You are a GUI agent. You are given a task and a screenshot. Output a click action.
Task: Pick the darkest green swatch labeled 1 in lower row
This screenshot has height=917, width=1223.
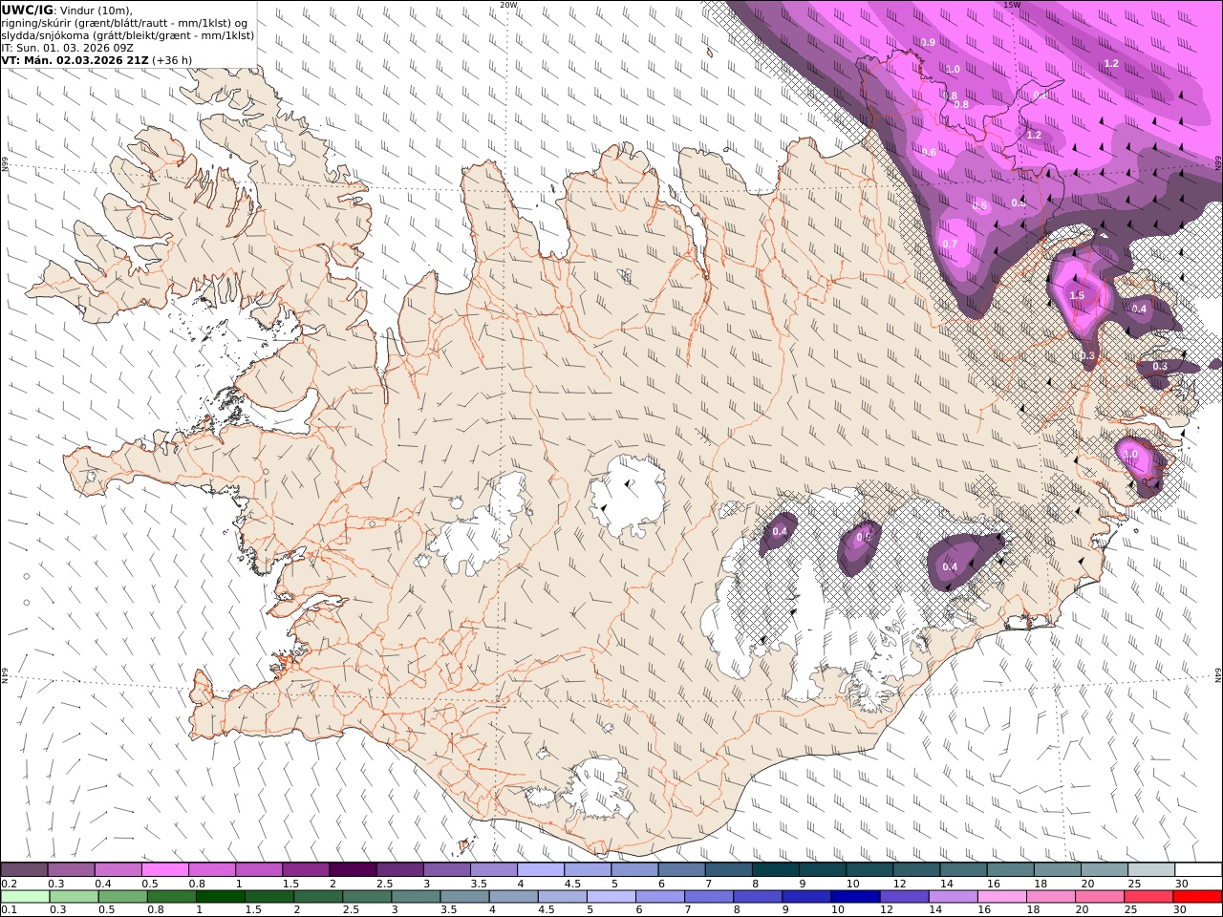[x=220, y=896]
